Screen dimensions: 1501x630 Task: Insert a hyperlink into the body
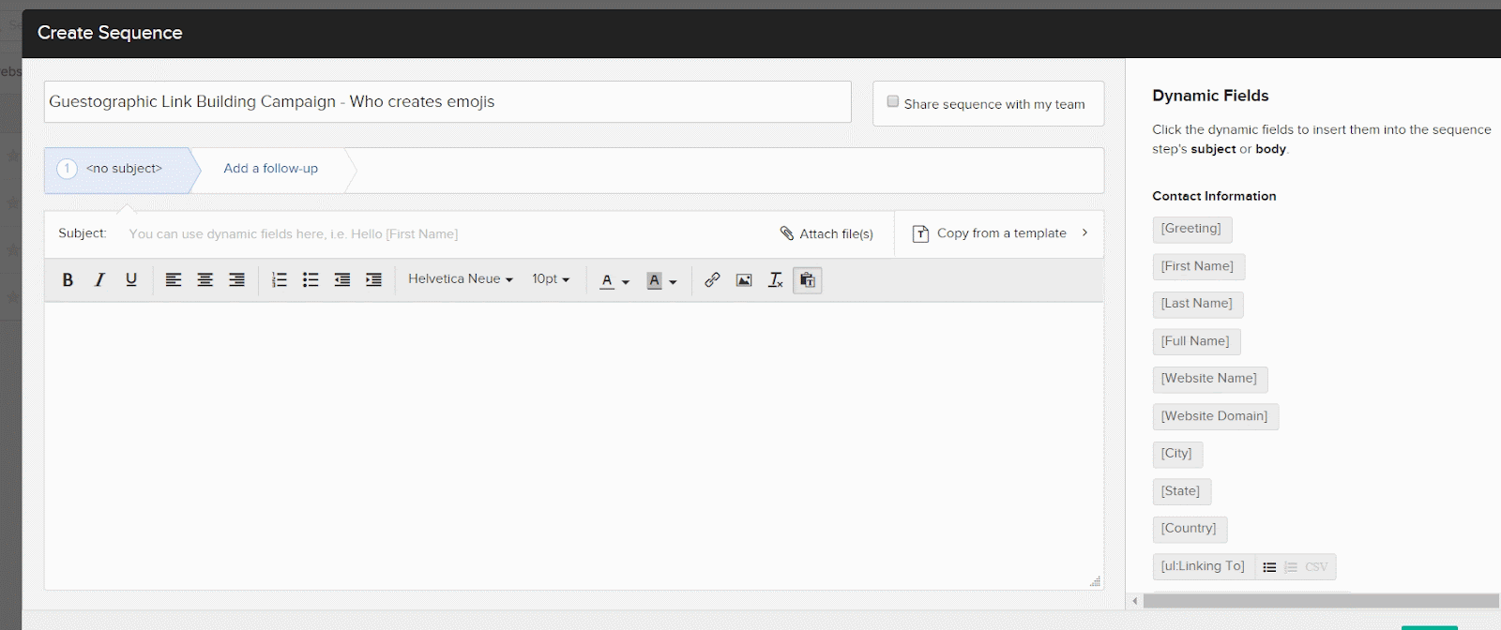[x=712, y=280]
